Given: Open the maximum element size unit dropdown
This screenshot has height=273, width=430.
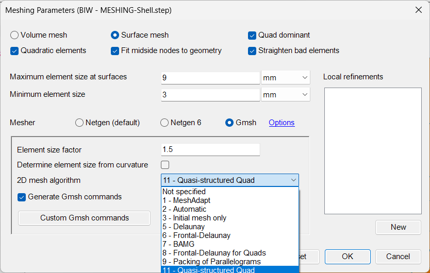Looking at the screenshot, I should point(285,78).
